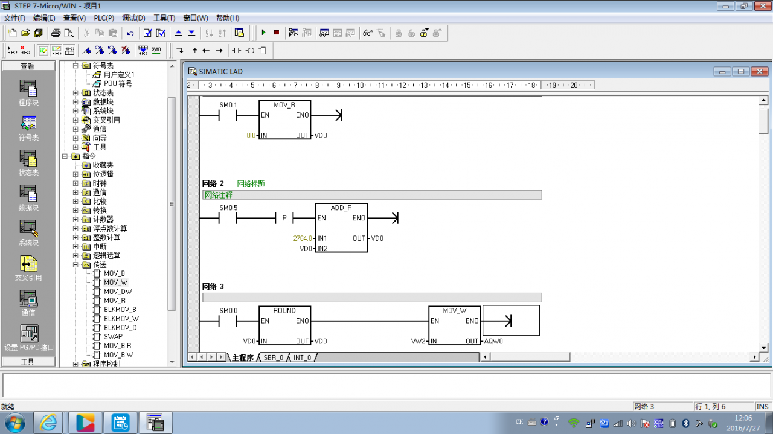
Task: Switch to the INT_0 tab
Action: (x=303, y=357)
